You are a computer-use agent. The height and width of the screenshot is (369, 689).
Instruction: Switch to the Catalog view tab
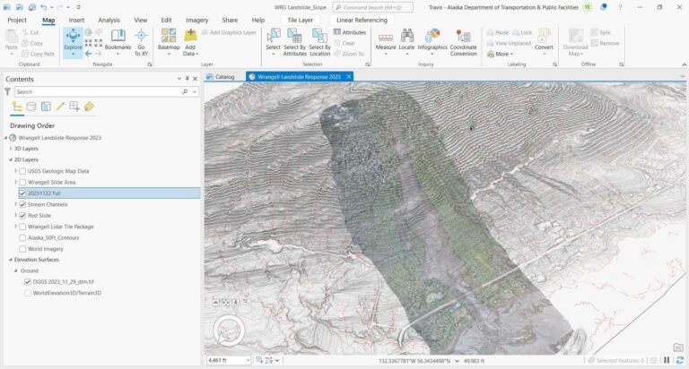tap(221, 77)
